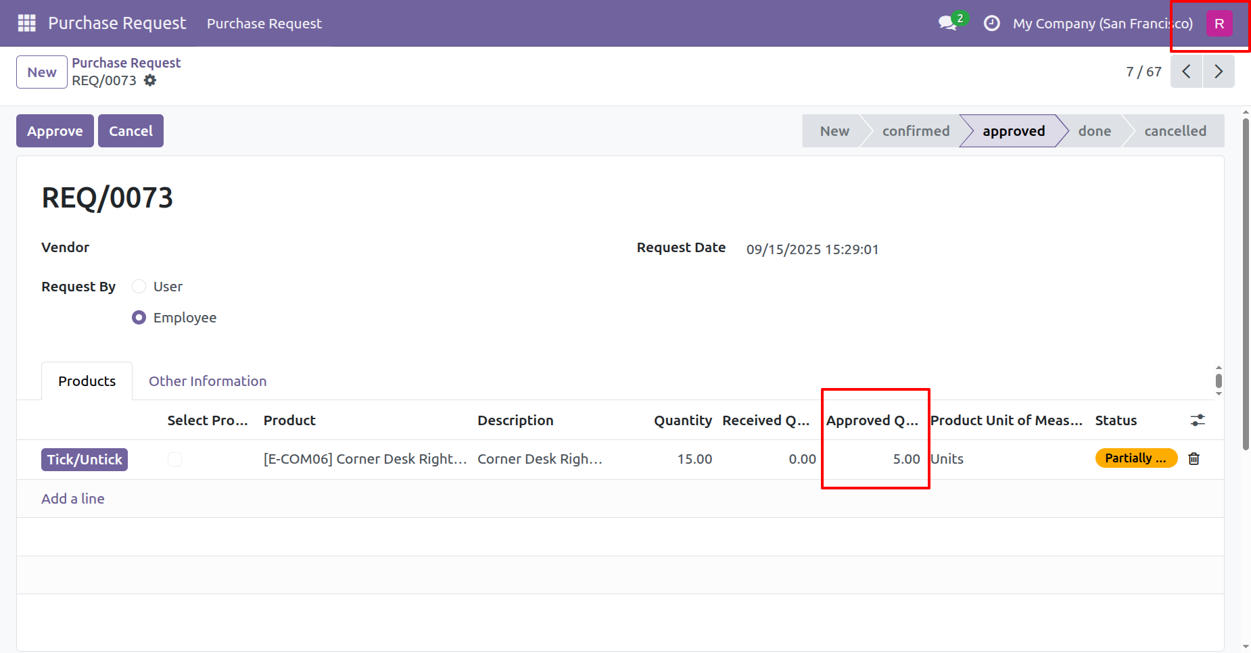Open the Purchase Request top menu item
Image resolution: width=1251 pixels, height=653 pixels.
(x=264, y=24)
